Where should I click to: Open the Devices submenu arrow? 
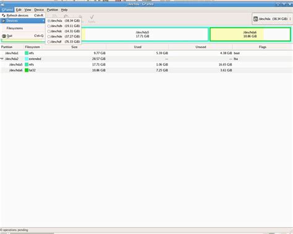point(43,21)
